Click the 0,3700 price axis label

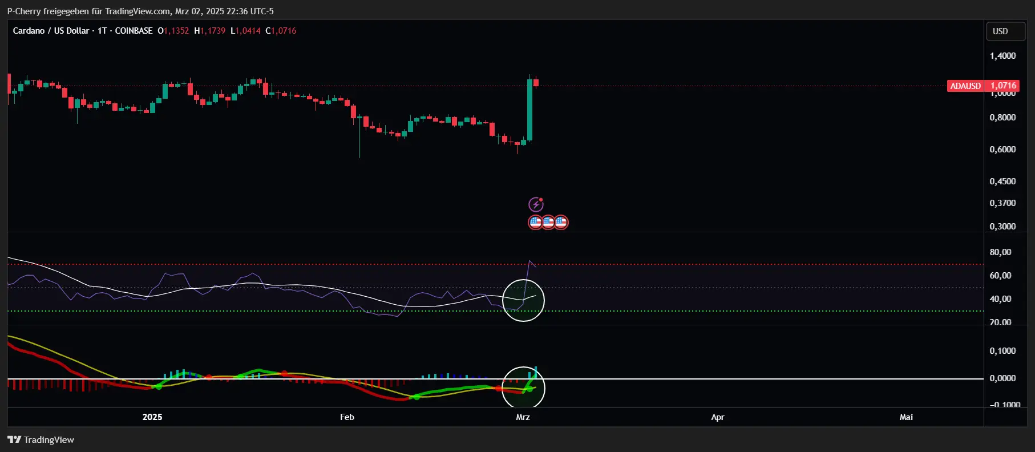pyautogui.click(x=1002, y=203)
